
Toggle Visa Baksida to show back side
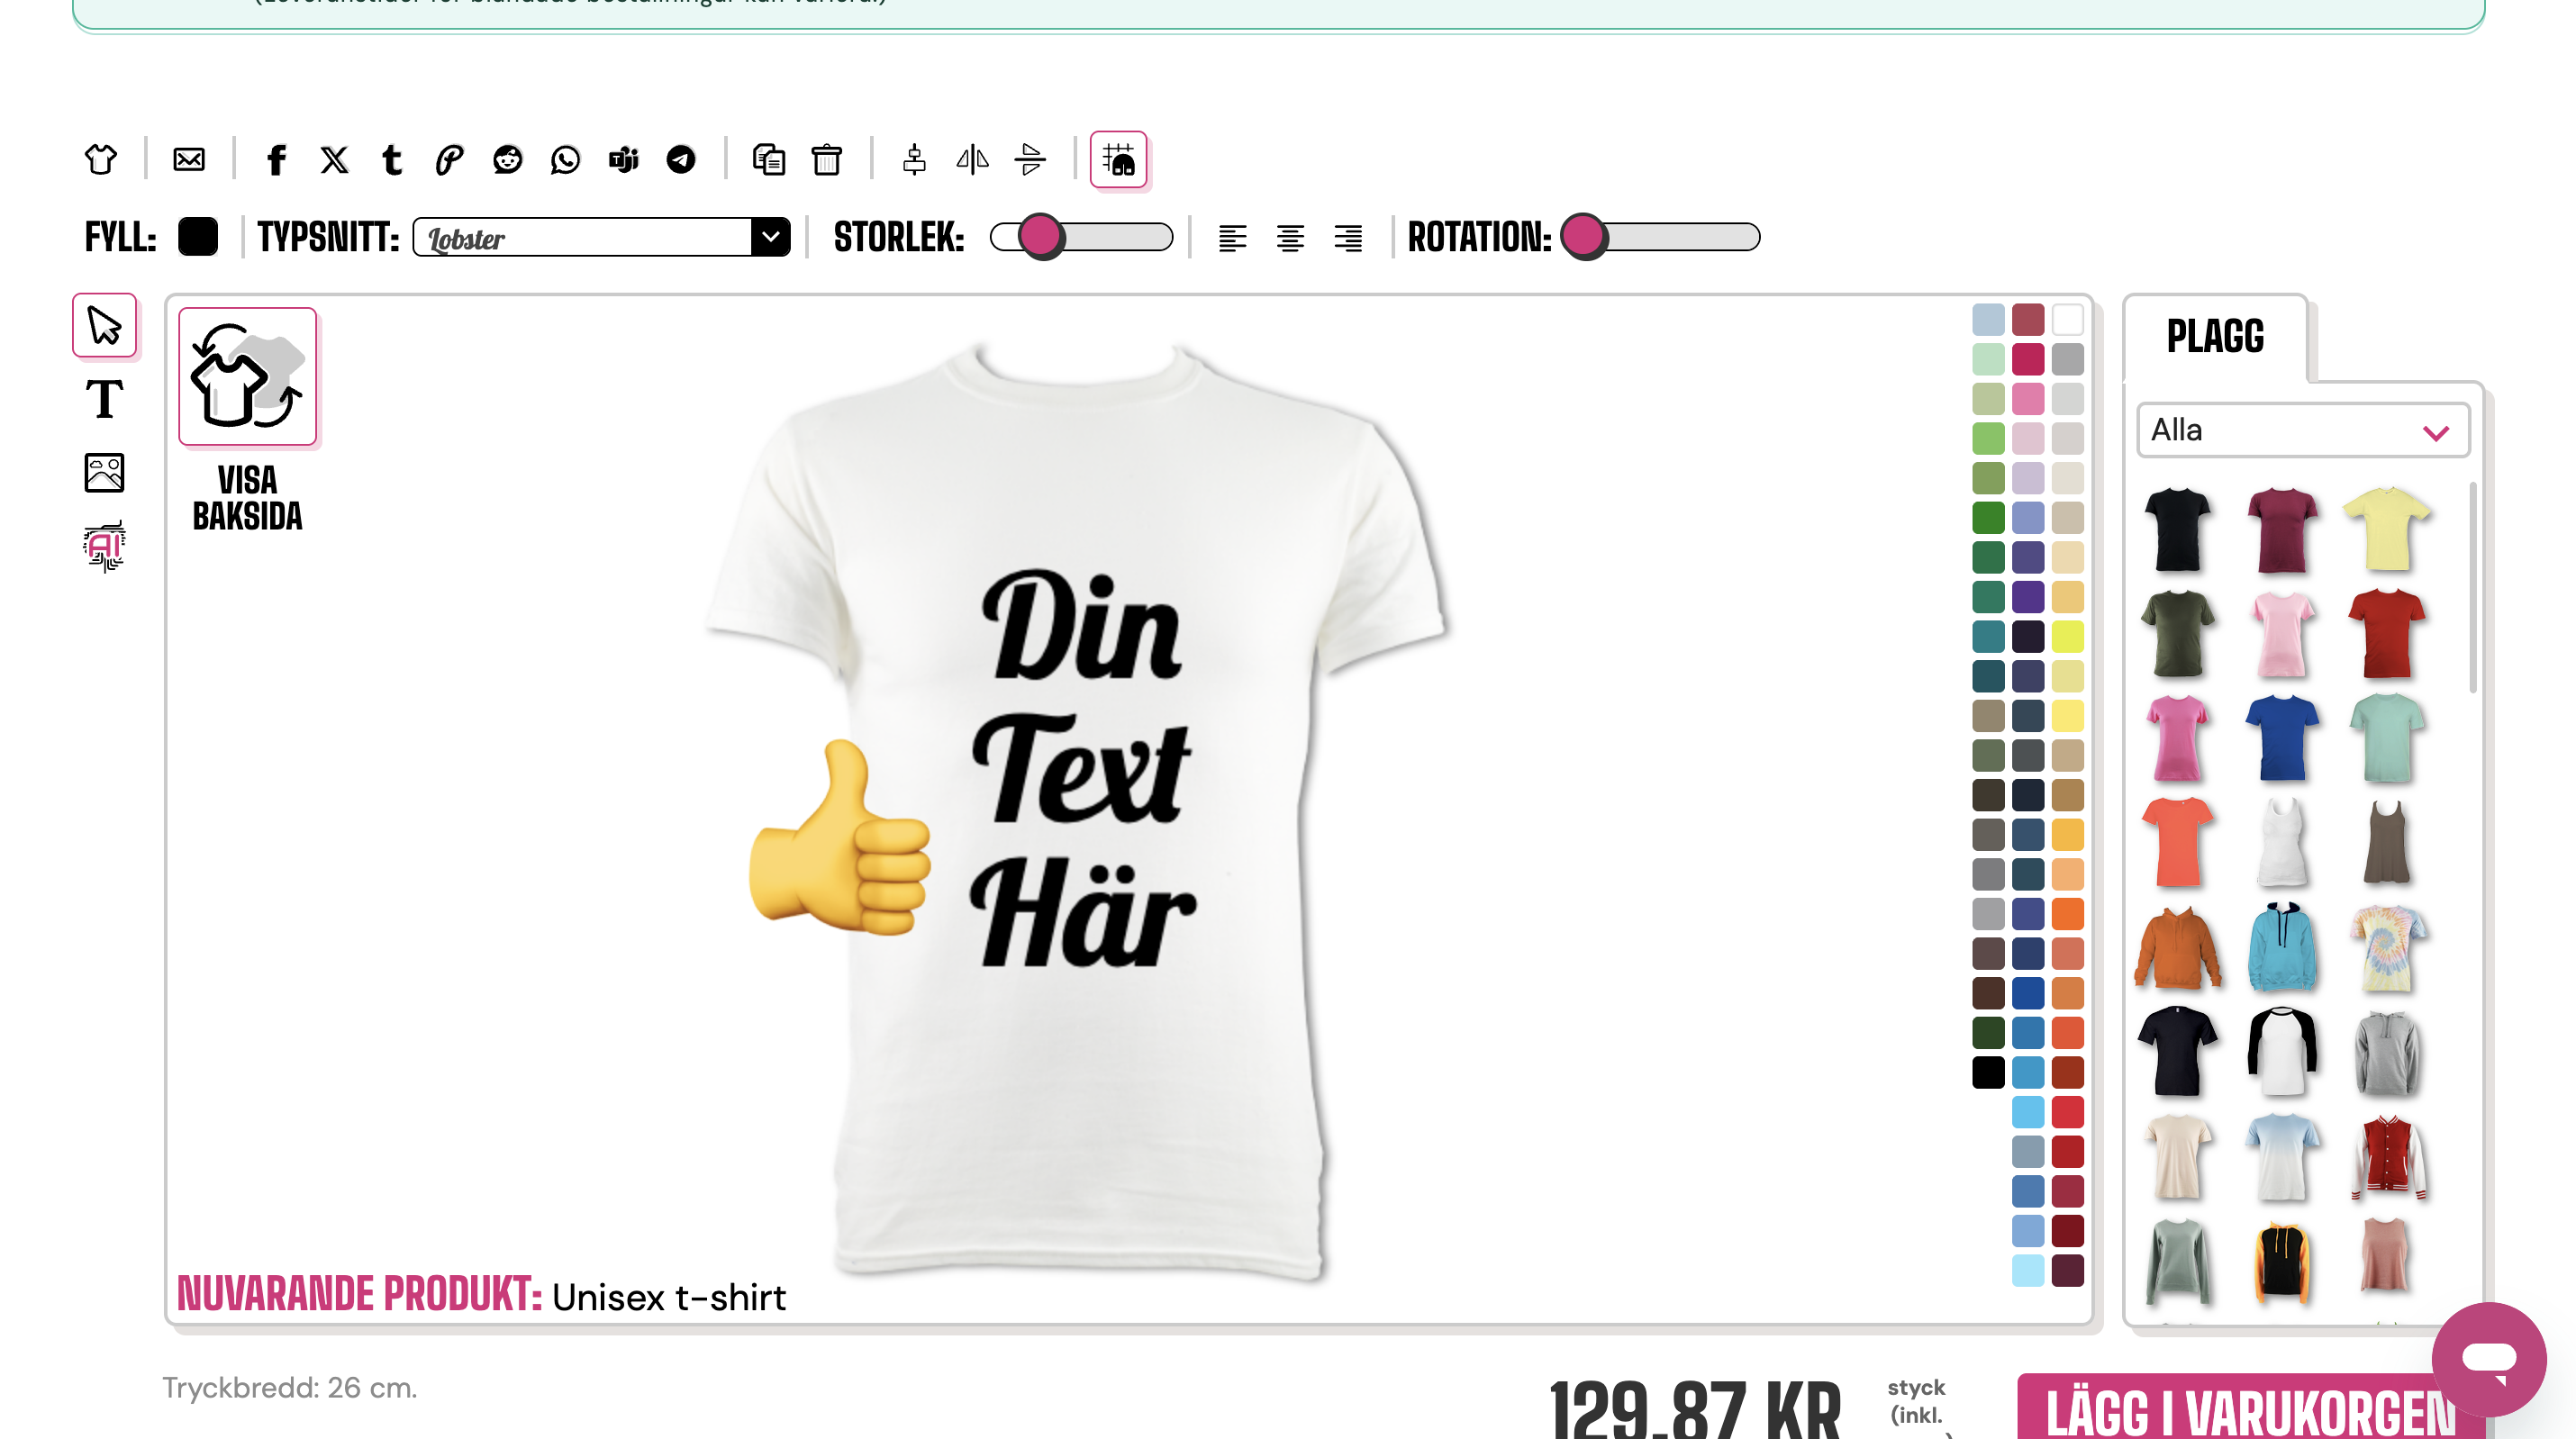[x=247, y=376]
